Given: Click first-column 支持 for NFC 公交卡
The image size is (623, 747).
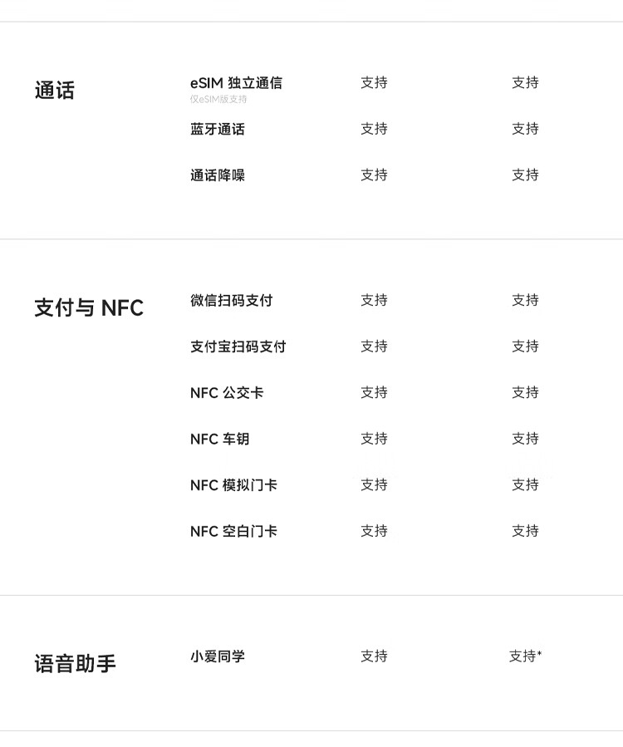Looking at the screenshot, I should [374, 392].
